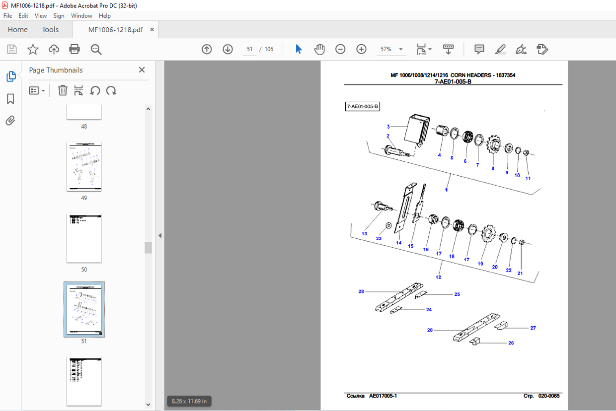Add file to starred with Star icon

tap(33, 49)
